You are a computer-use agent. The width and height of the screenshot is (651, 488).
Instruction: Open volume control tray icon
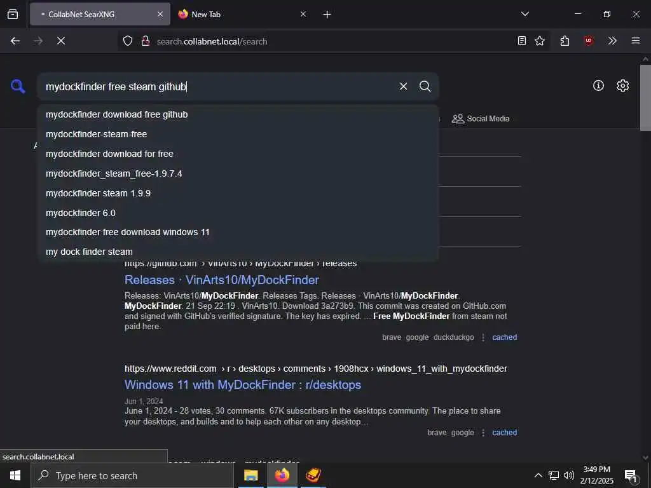point(569,475)
